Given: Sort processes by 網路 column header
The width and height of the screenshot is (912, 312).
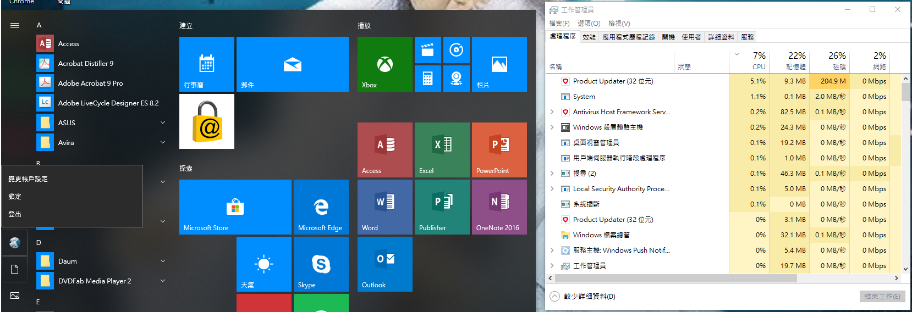Looking at the screenshot, I should tap(870, 61).
